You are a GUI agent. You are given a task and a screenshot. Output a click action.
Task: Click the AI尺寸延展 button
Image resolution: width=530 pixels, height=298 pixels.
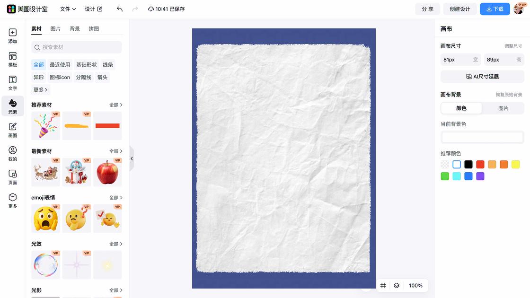pyautogui.click(x=482, y=77)
